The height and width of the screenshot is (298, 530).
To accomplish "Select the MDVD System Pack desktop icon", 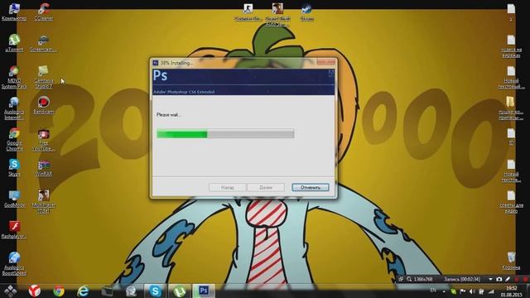I will pyautogui.click(x=14, y=77).
